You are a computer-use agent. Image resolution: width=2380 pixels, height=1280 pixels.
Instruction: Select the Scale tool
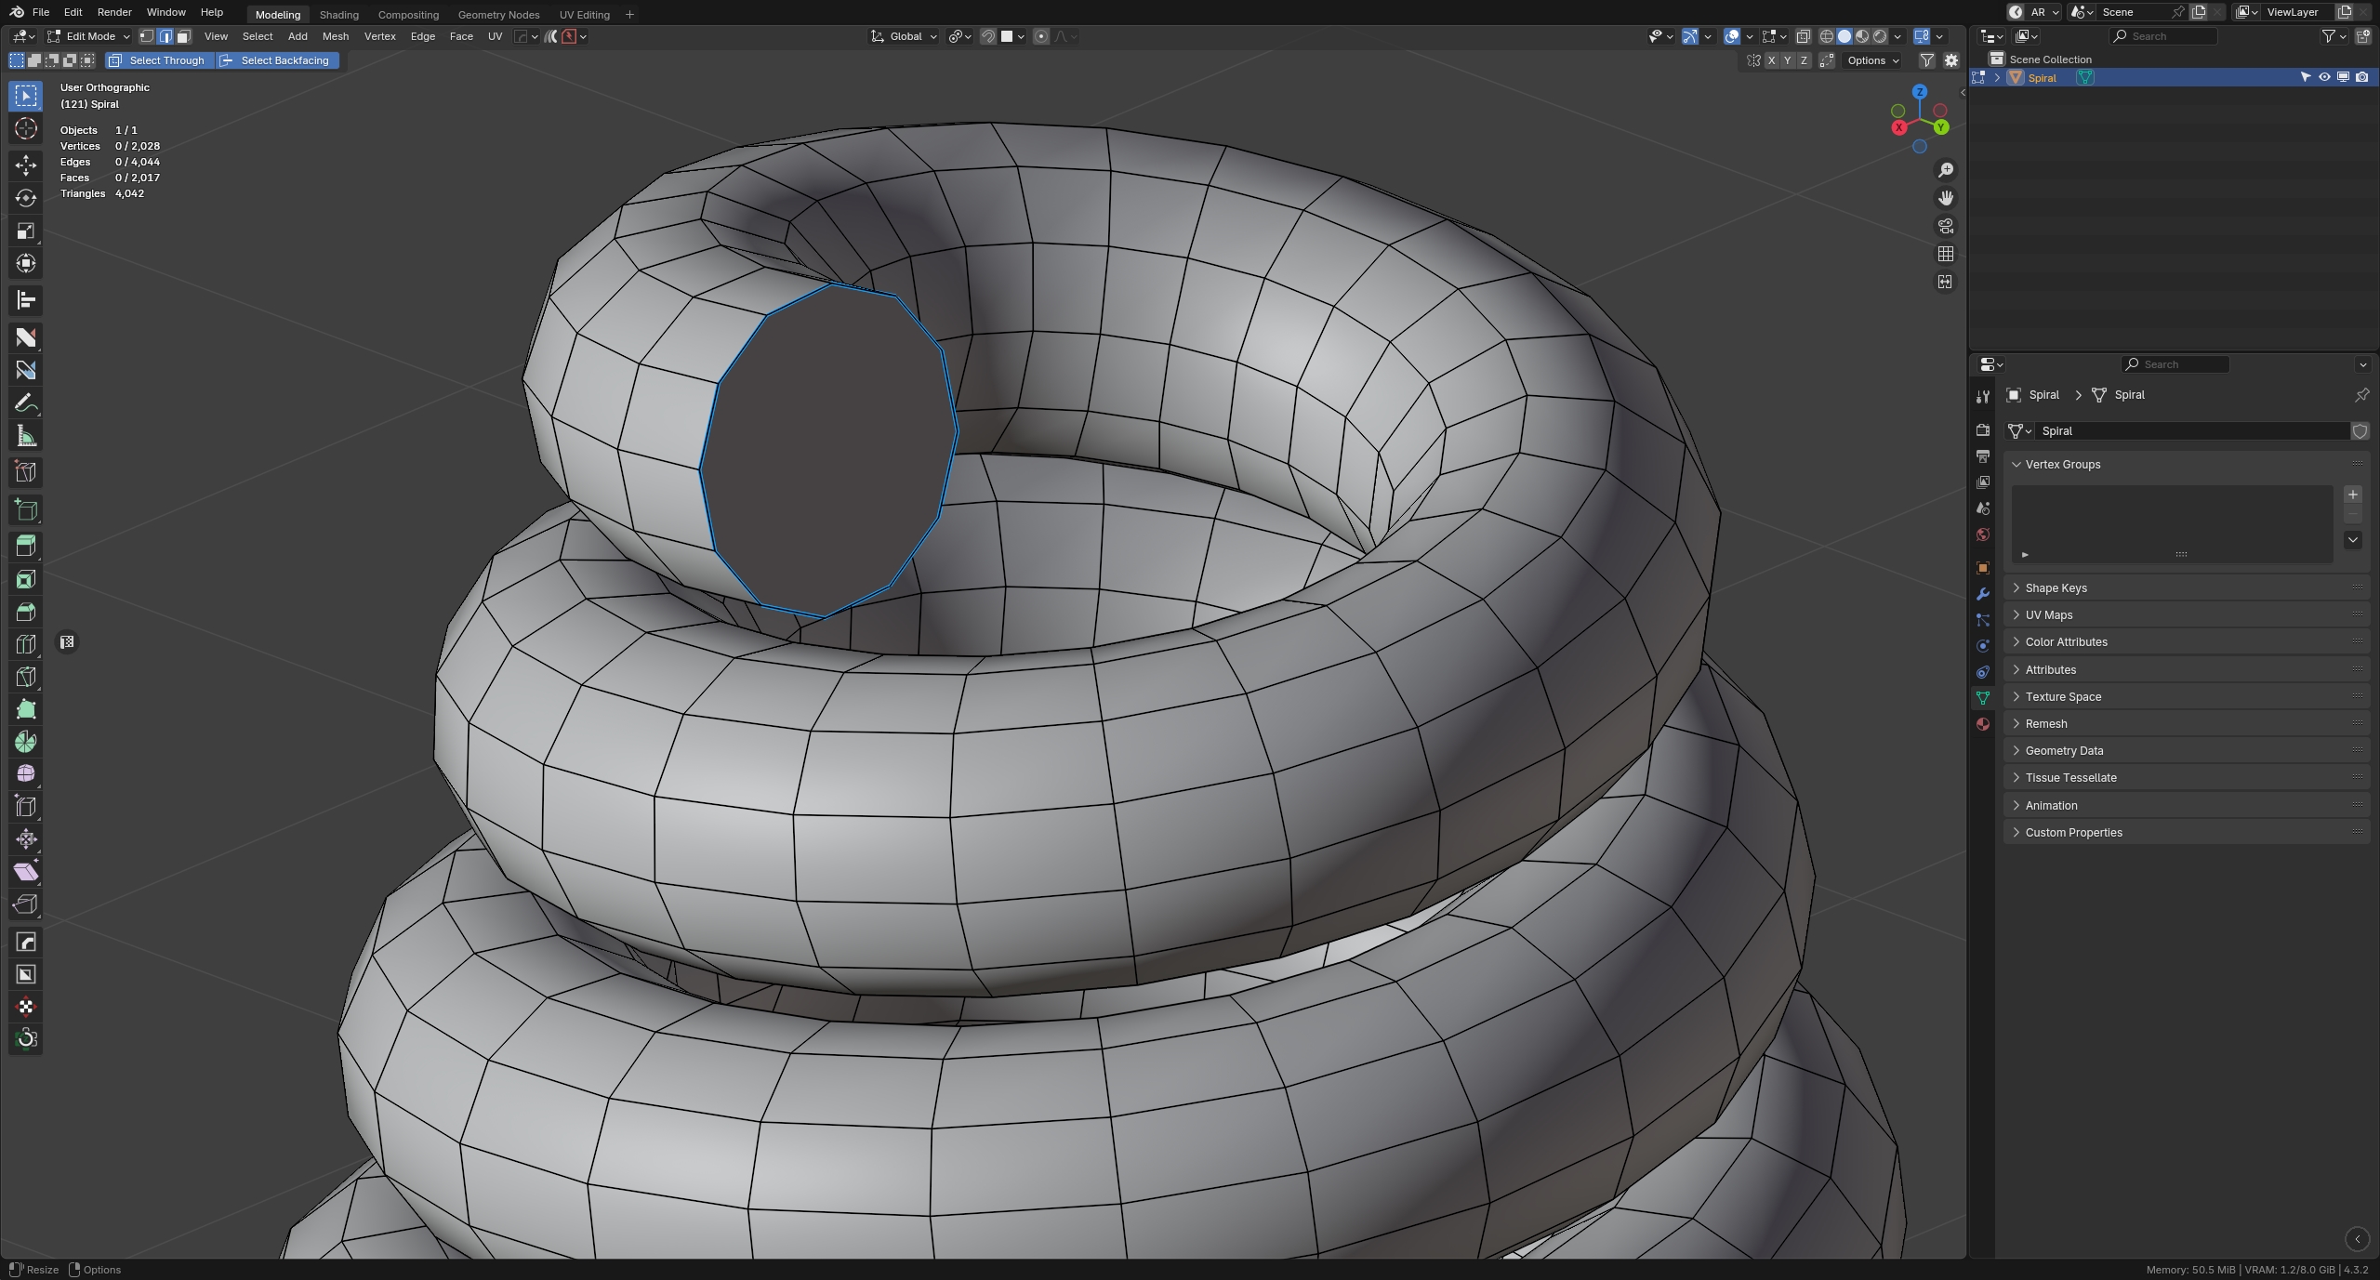point(26,231)
